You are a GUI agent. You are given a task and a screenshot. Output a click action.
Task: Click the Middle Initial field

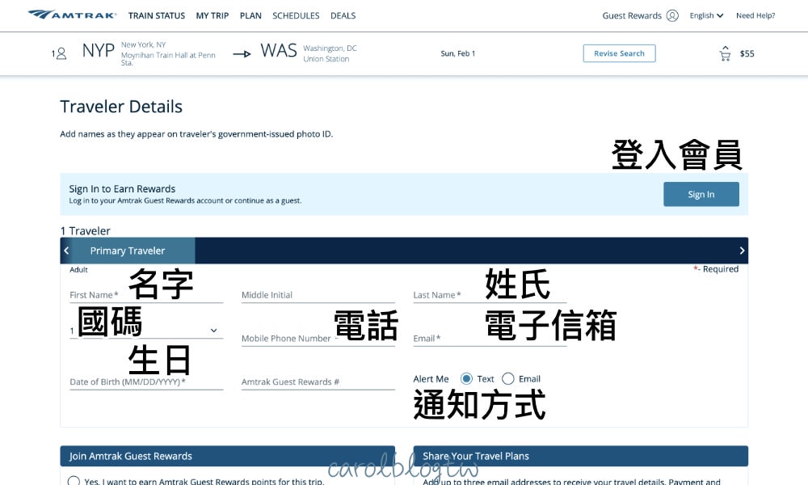click(318, 295)
